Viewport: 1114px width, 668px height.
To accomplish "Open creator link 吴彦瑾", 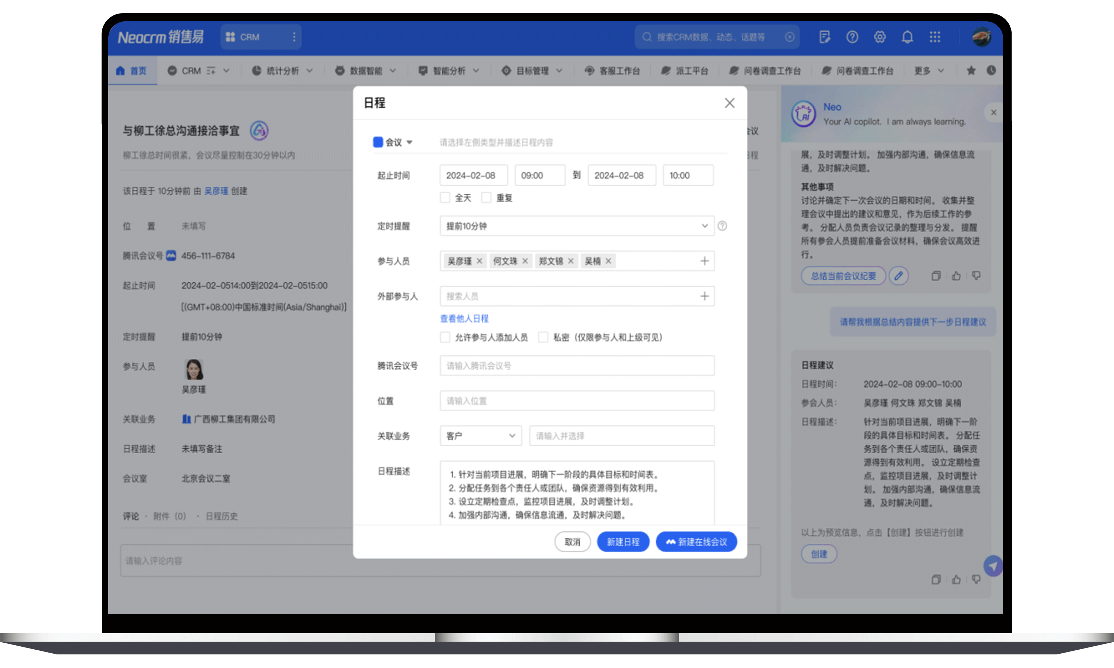I will [216, 191].
